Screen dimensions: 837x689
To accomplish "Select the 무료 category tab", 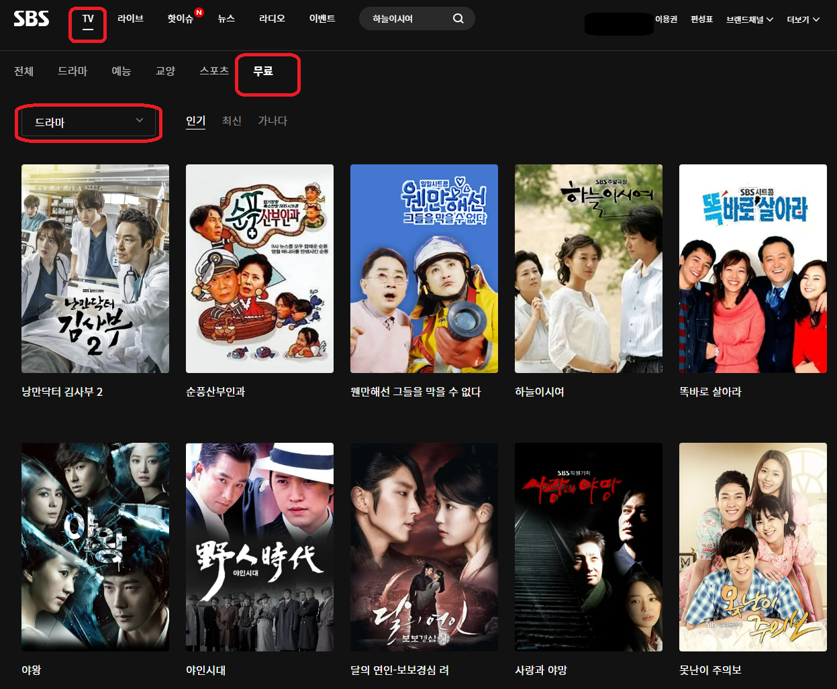I will (263, 70).
